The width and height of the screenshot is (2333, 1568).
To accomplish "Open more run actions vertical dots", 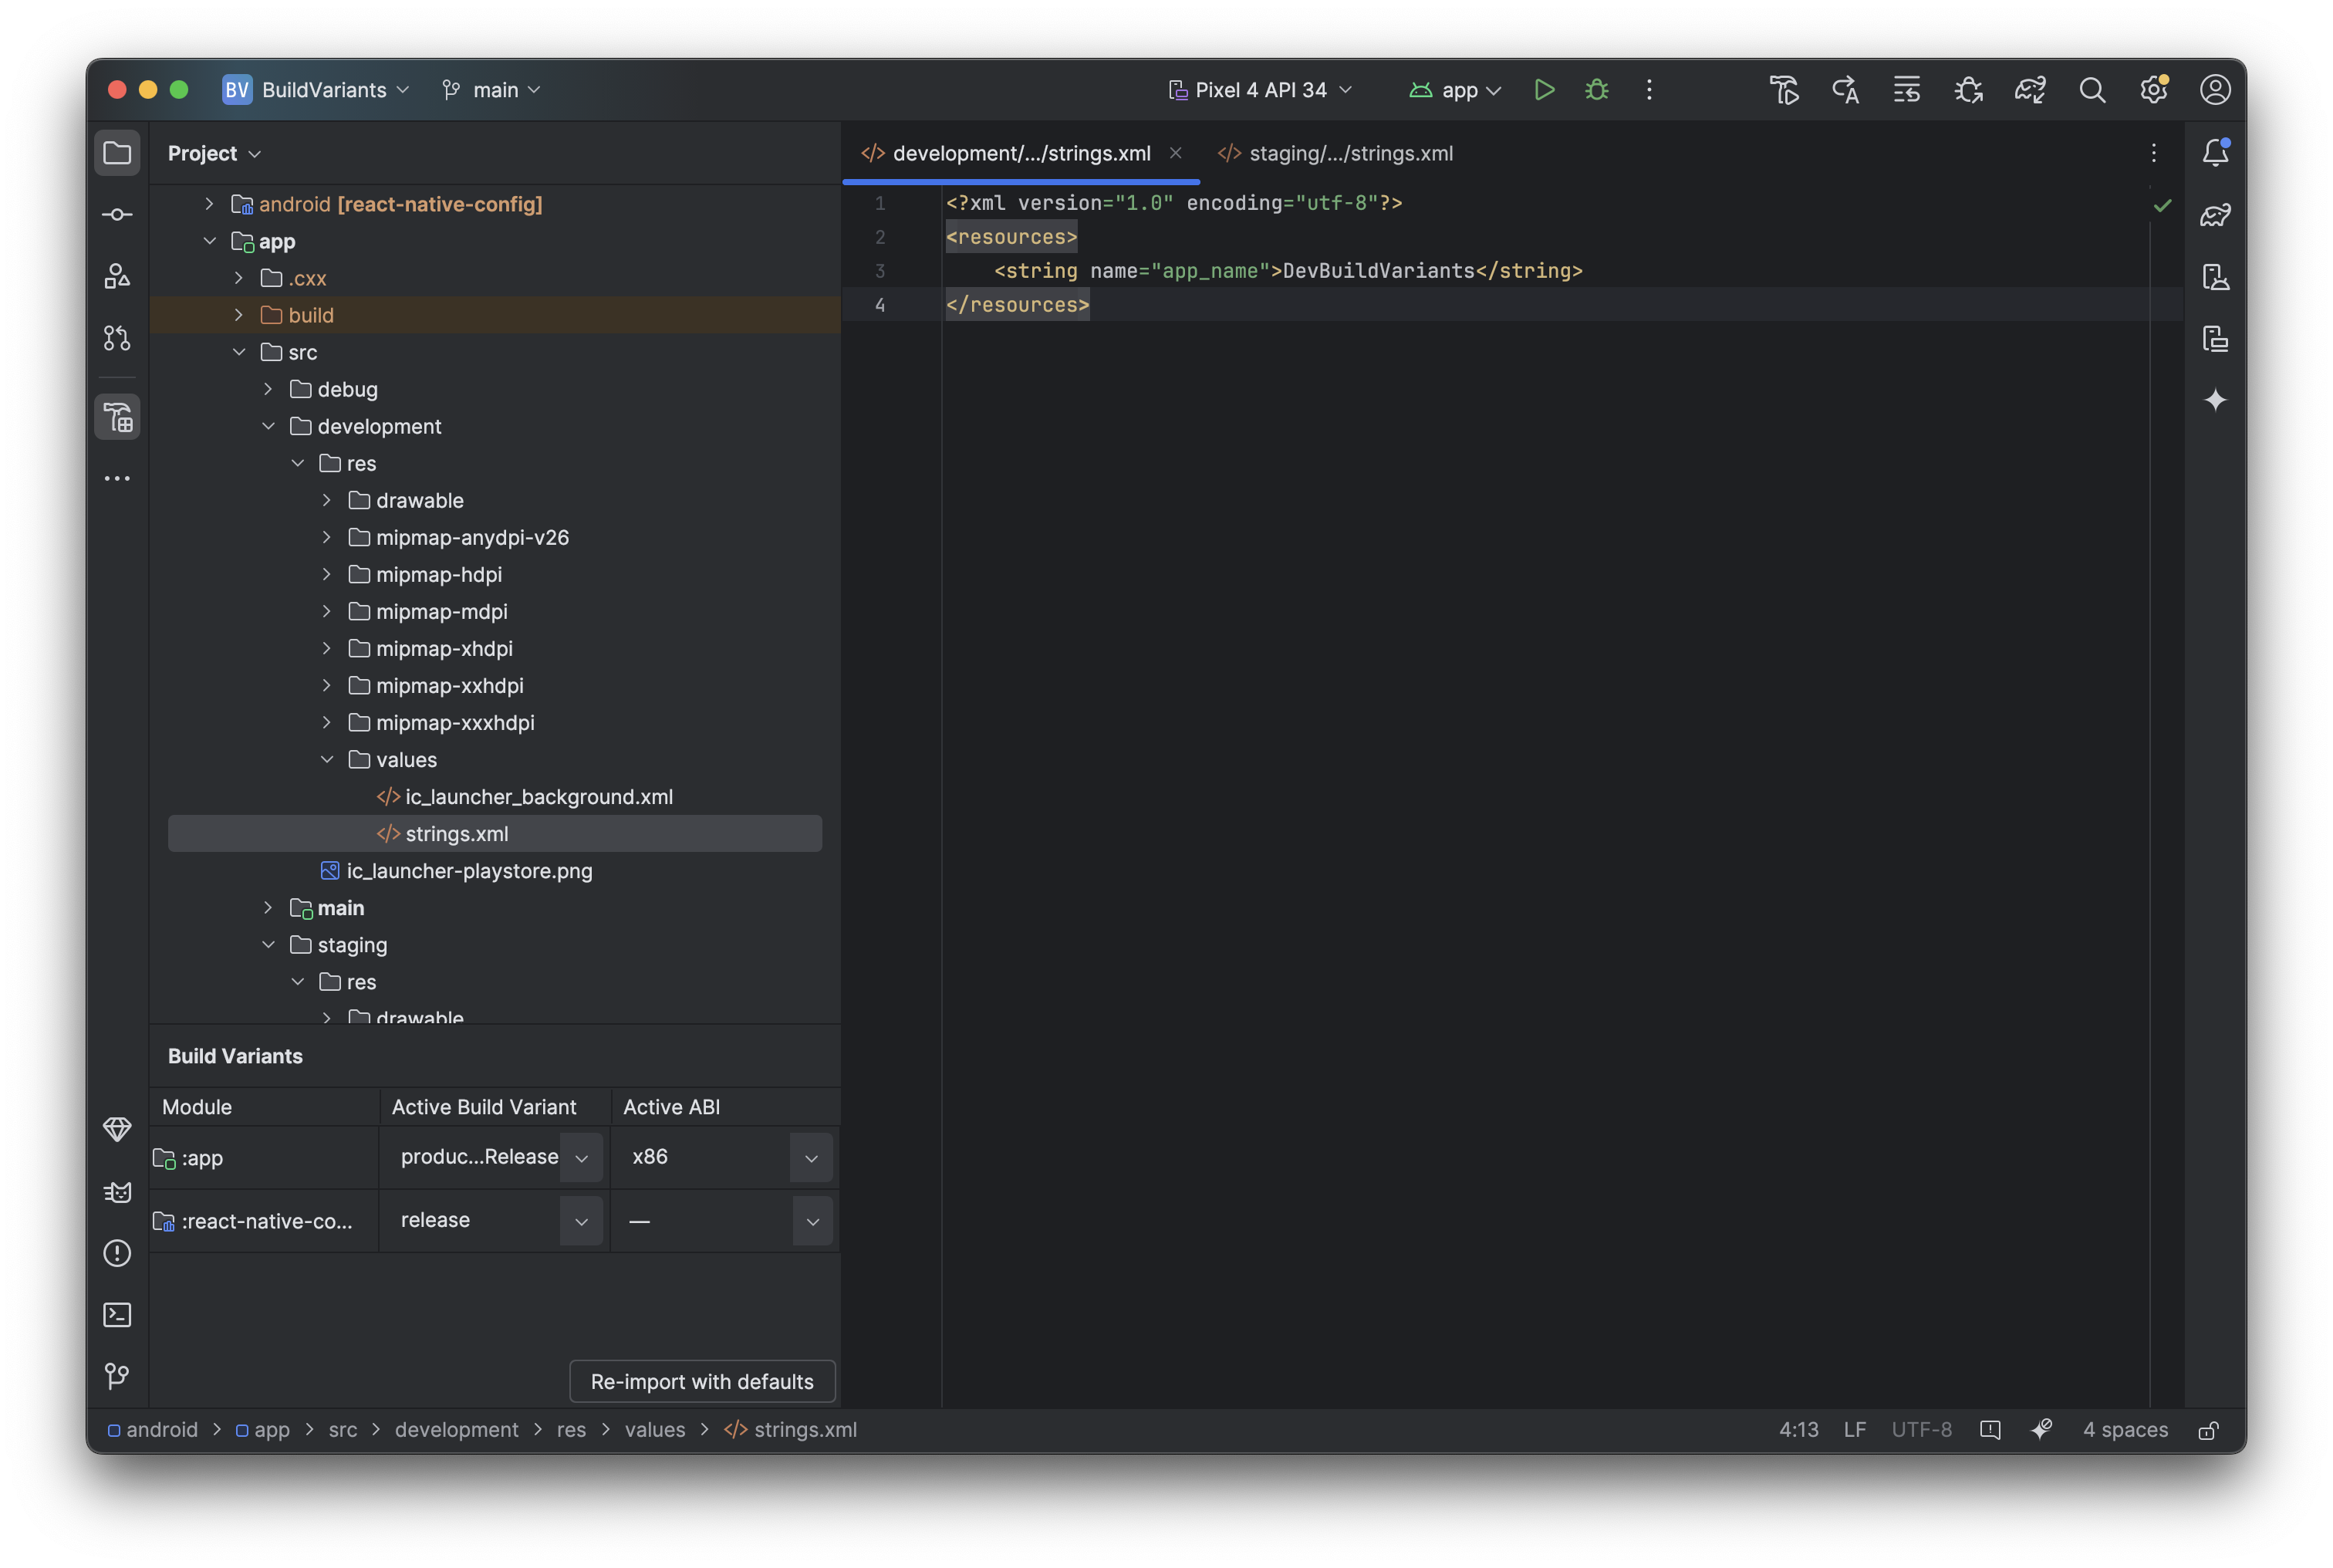I will click(1649, 90).
